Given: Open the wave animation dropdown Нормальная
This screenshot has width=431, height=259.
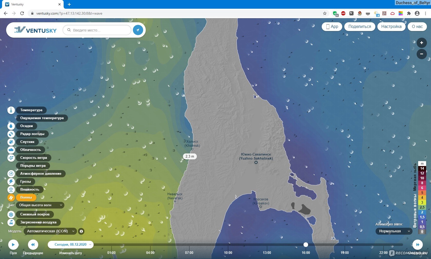Looking at the screenshot, I should (x=394, y=231).
